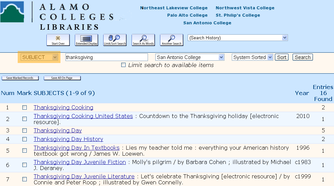Click the Limit/Sort Search icon
The width and height of the screenshot is (334, 186).
pyautogui.click(x=115, y=40)
